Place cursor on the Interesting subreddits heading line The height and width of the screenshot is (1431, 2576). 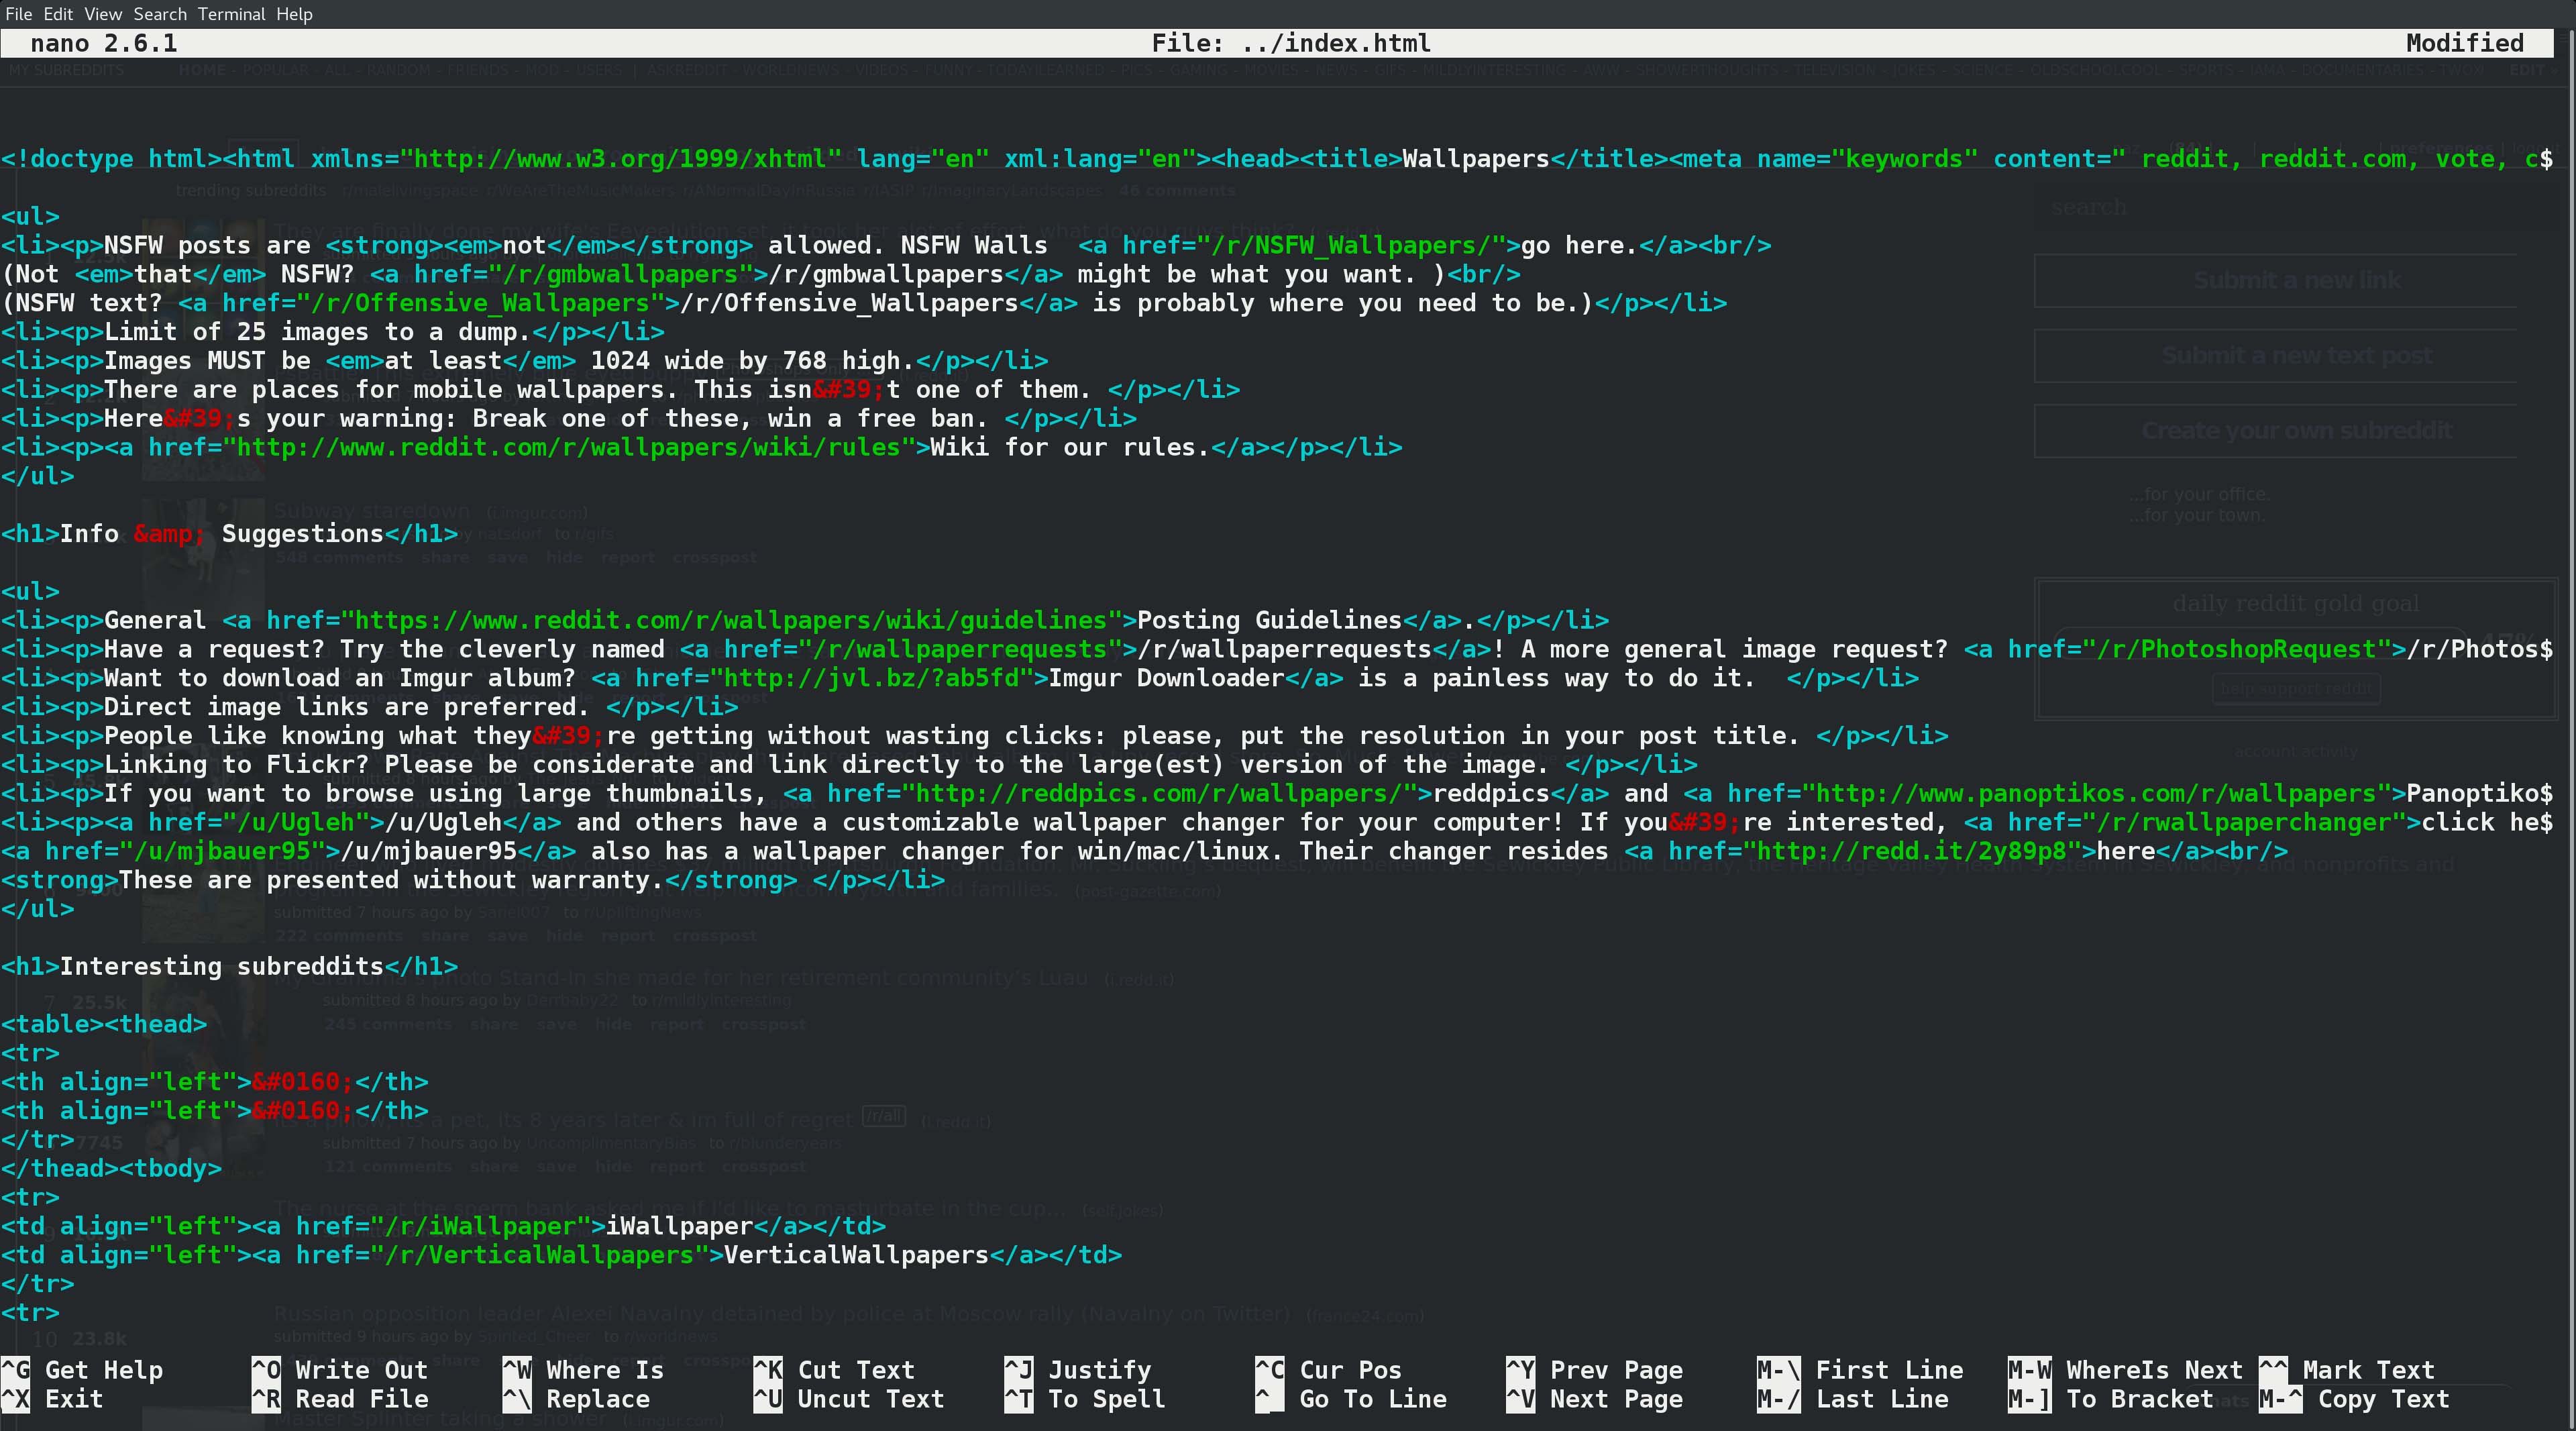tap(221, 966)
